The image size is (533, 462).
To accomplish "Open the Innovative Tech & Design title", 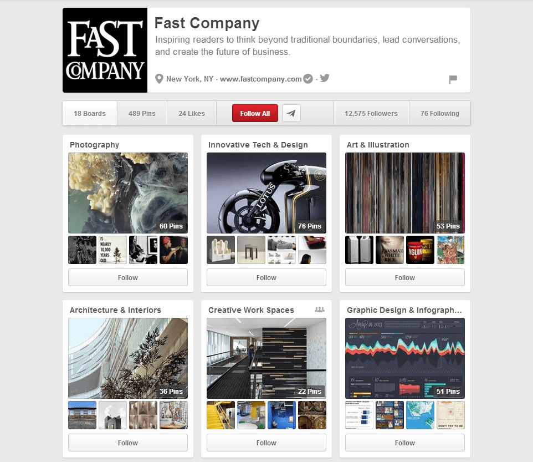I will [x=258, y=145].
